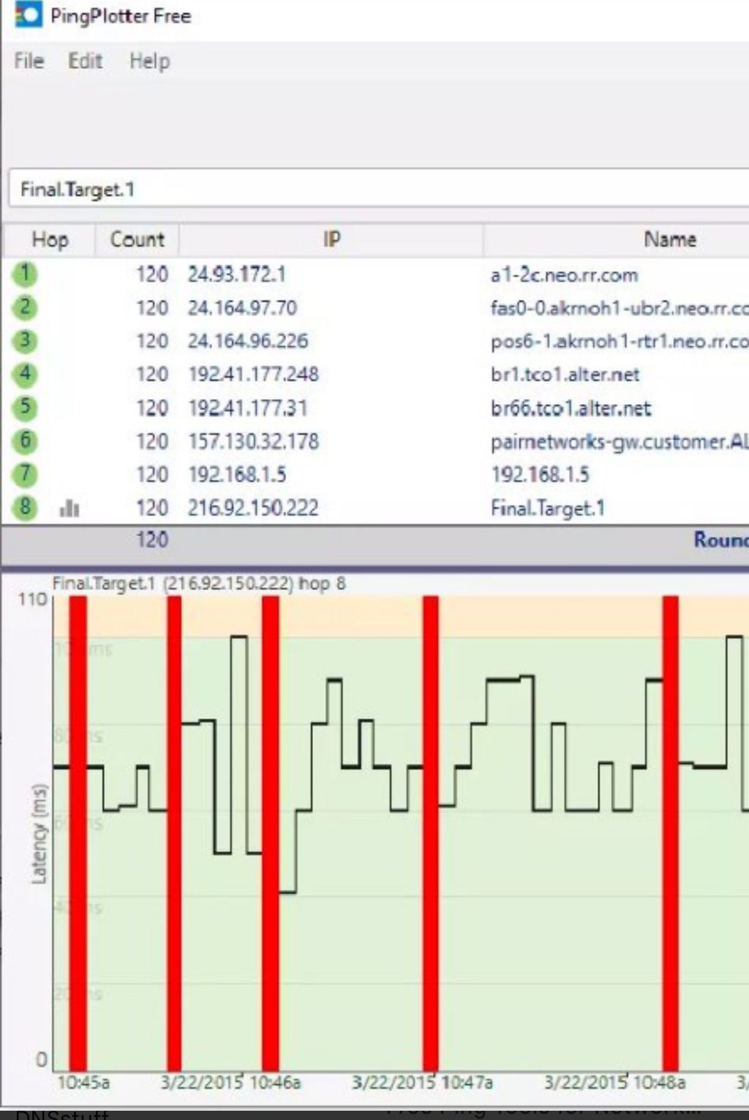Viewport: 749px width, 1120px height.
Task: Select IP address 24.164.96.226
Action: click(x=248, y=341)
